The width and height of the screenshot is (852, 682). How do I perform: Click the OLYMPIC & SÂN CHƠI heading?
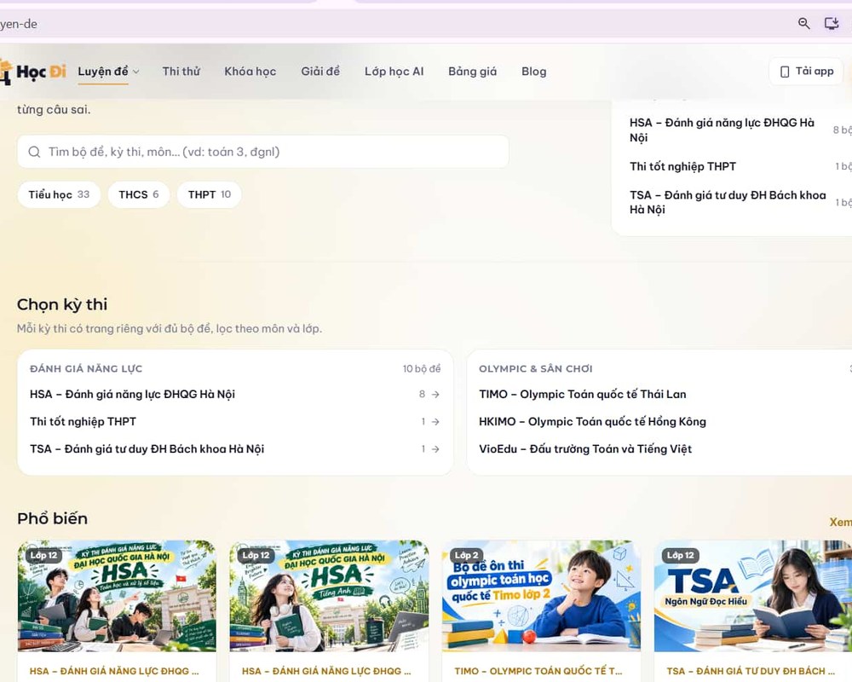(x=535, y=369)
